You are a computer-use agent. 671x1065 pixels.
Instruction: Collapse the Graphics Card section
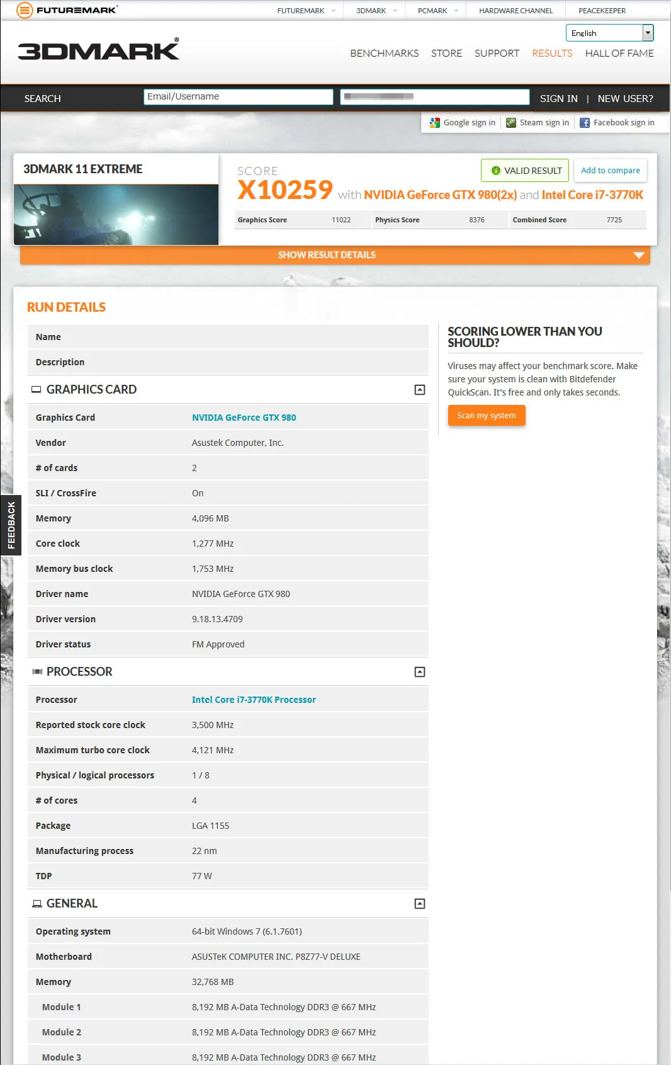pyautogui.click(x=420, y=390)
